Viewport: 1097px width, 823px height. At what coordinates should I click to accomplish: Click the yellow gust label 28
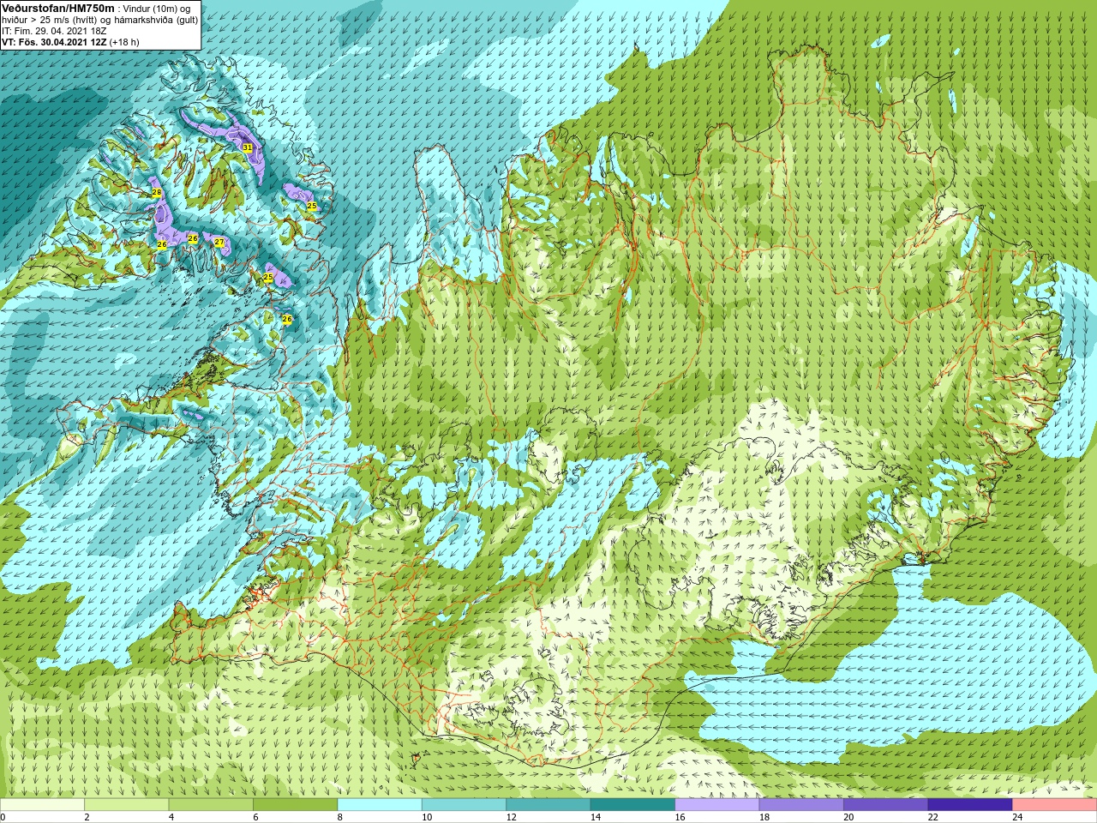157,193
